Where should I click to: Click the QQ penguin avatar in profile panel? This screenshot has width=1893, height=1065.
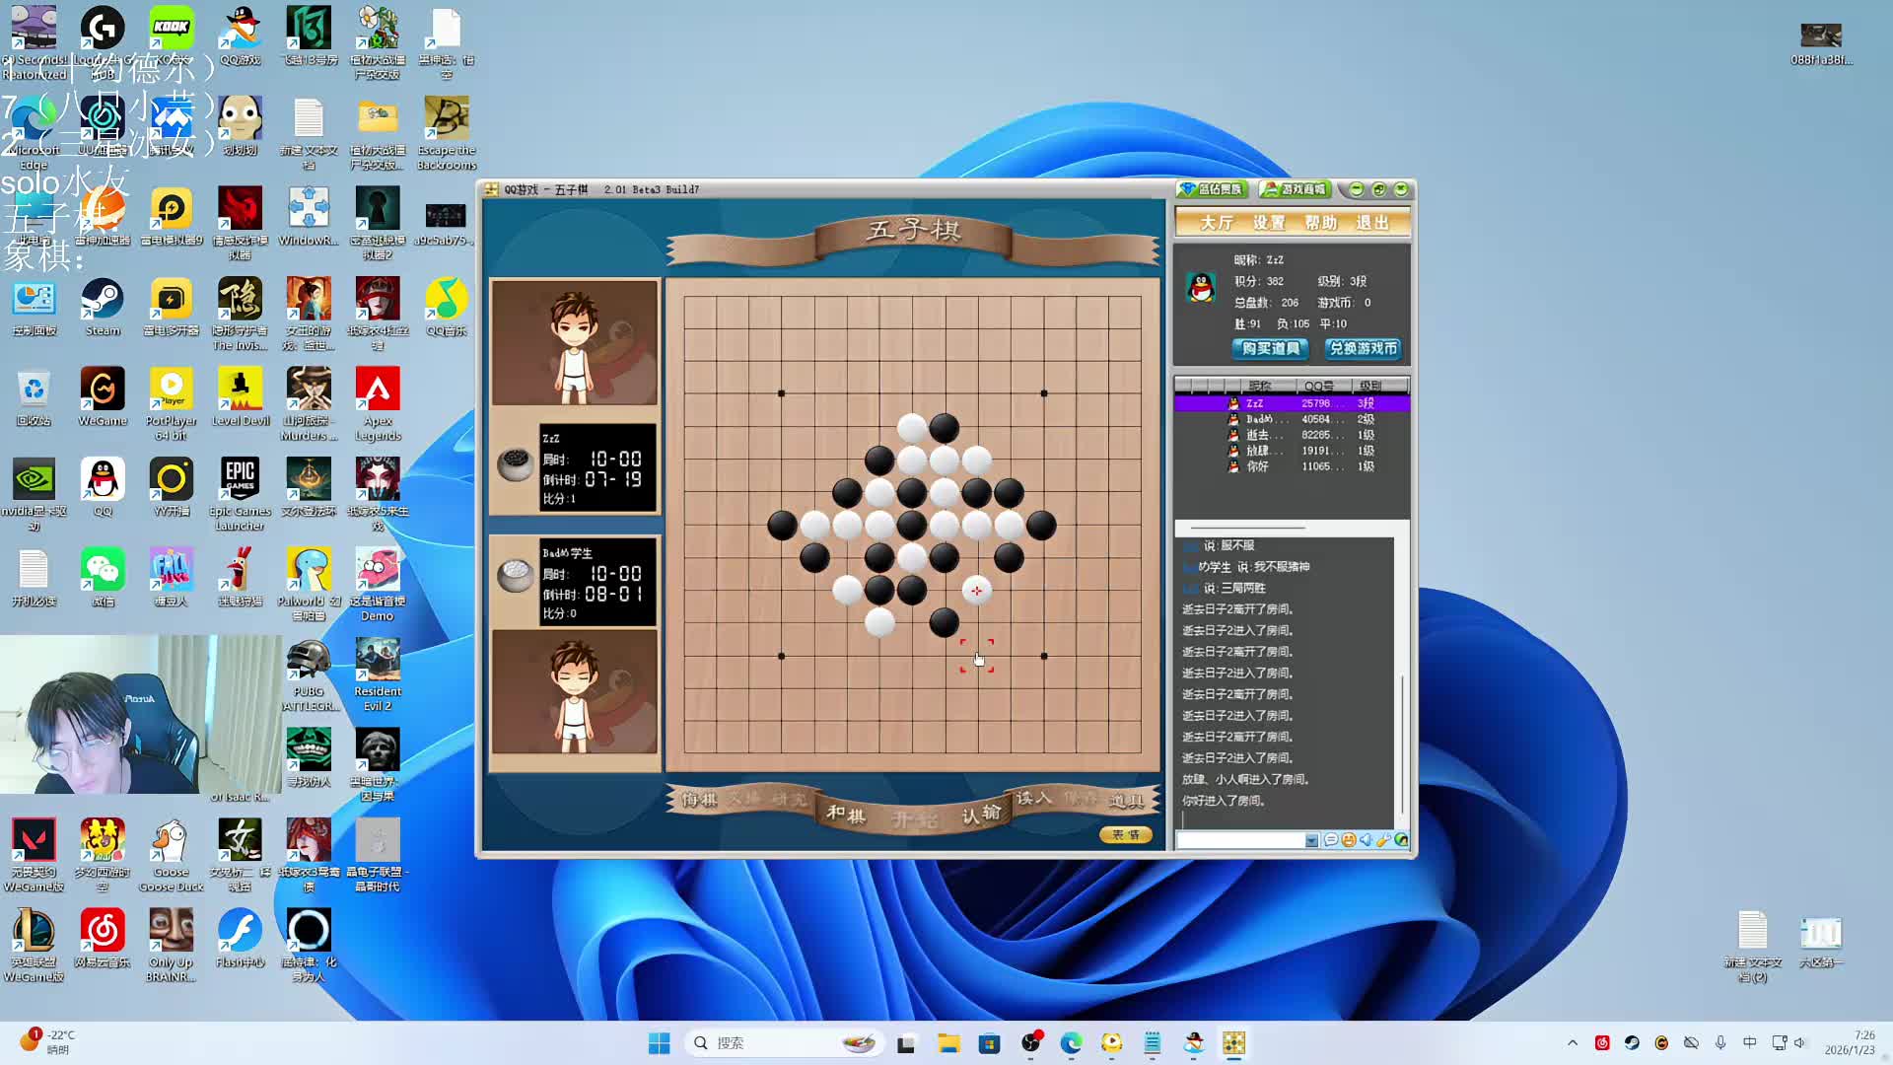1200,287
